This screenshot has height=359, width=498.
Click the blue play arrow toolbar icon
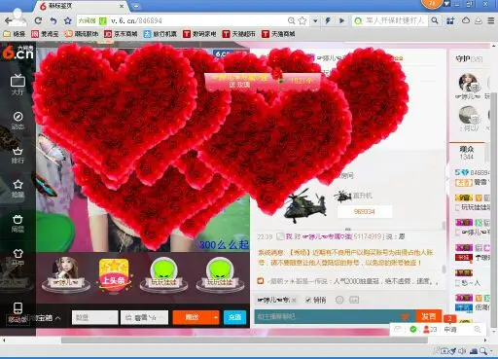(341, 20)
